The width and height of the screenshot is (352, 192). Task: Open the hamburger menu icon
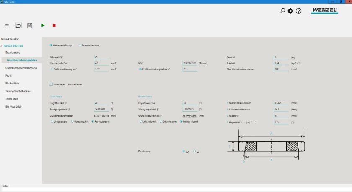(7, 26)
